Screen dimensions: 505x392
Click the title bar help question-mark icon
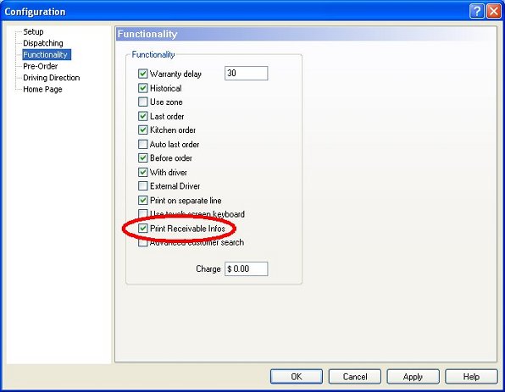tap(477, 11)
